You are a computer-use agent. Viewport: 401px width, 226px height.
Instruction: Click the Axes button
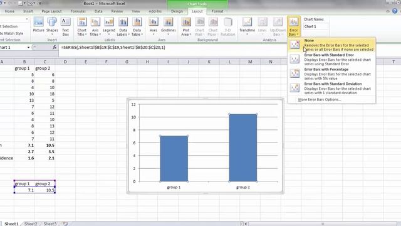[154, 26]
